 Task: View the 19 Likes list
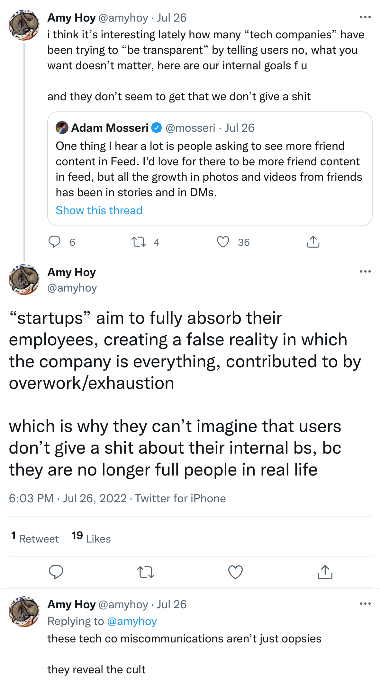(x=91, y=538)
